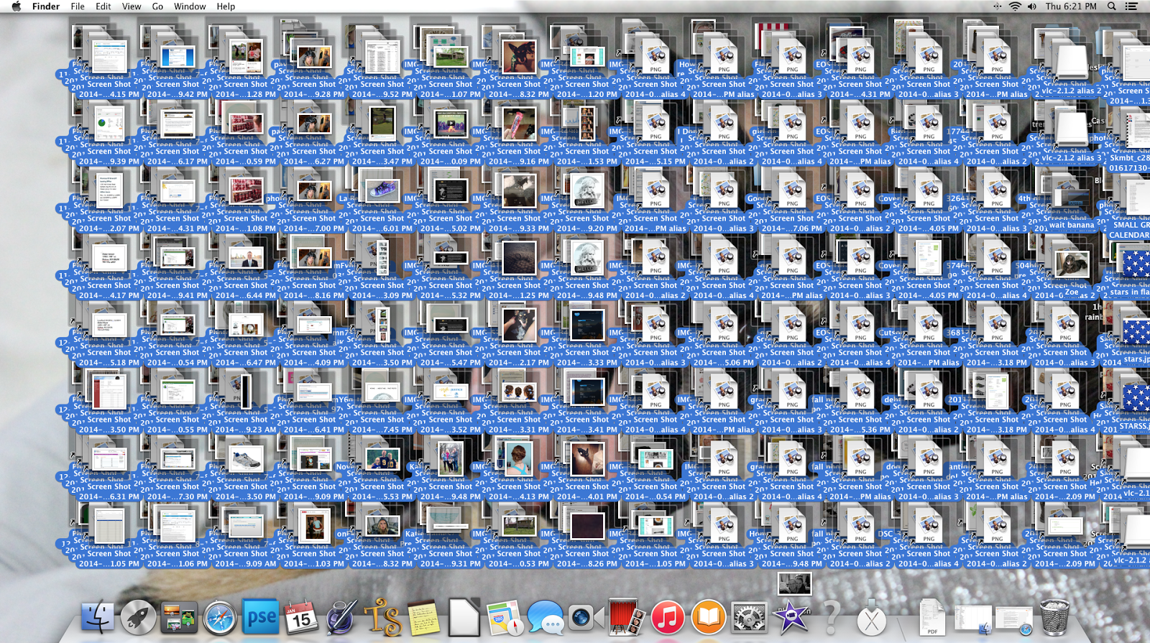Open iBooks orange book icon in Dock
Viewport: 1150px width, 643px height.
[x=709, y=617]
